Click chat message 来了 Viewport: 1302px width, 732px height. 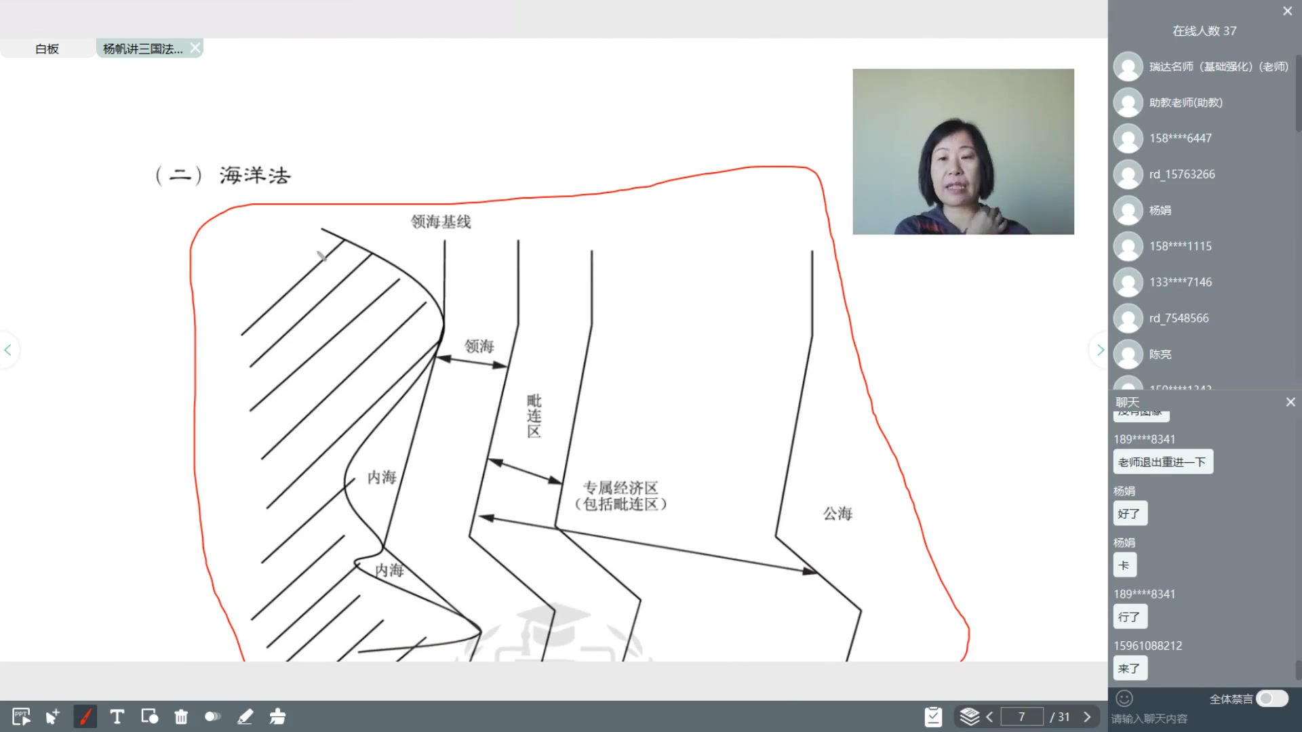coord(1130,668)
